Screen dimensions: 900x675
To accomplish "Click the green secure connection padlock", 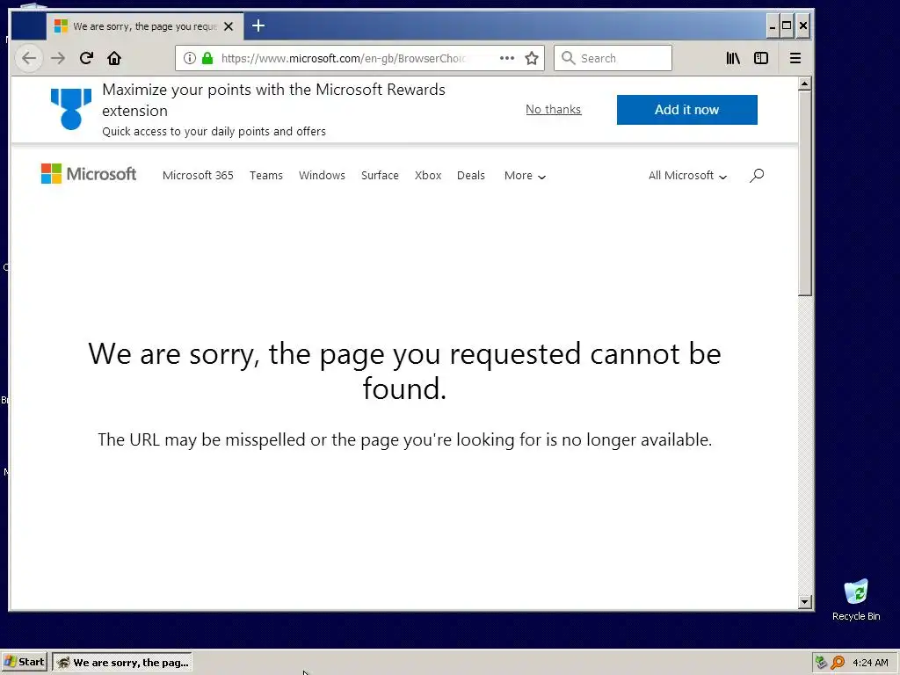I will pos(207,58).
